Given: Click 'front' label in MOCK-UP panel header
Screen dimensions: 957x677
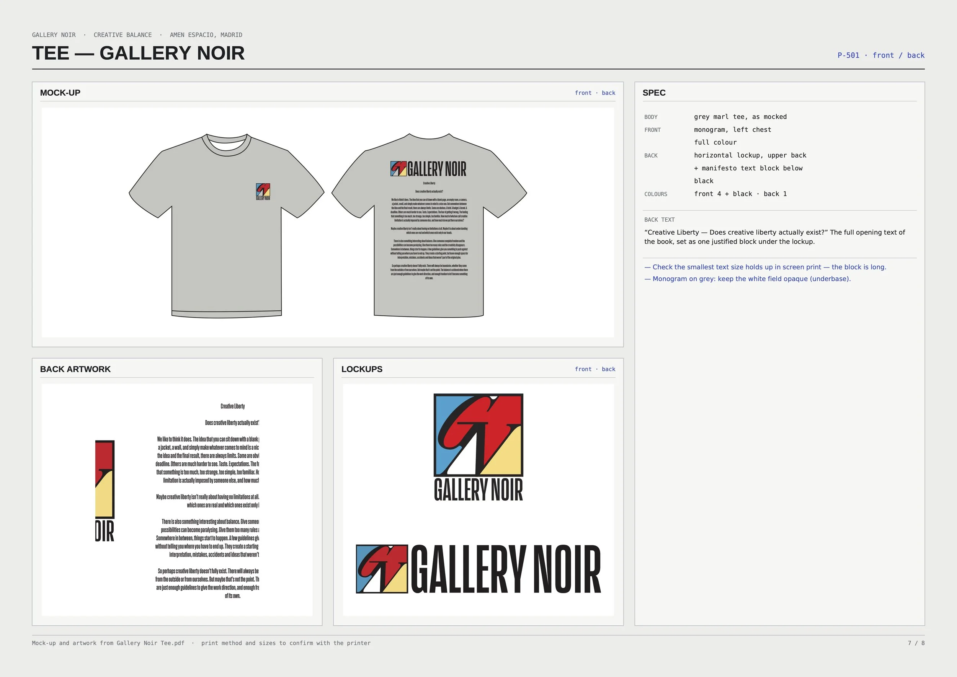Looking at the screenshot, I should (x=583, y=93).
